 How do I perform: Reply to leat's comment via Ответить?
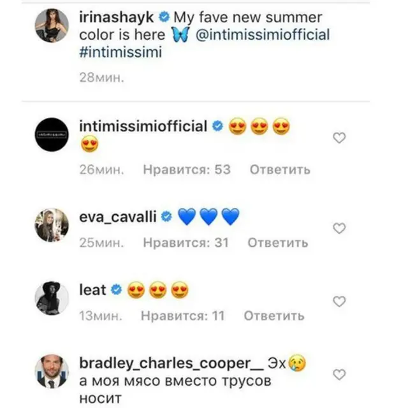274,316
